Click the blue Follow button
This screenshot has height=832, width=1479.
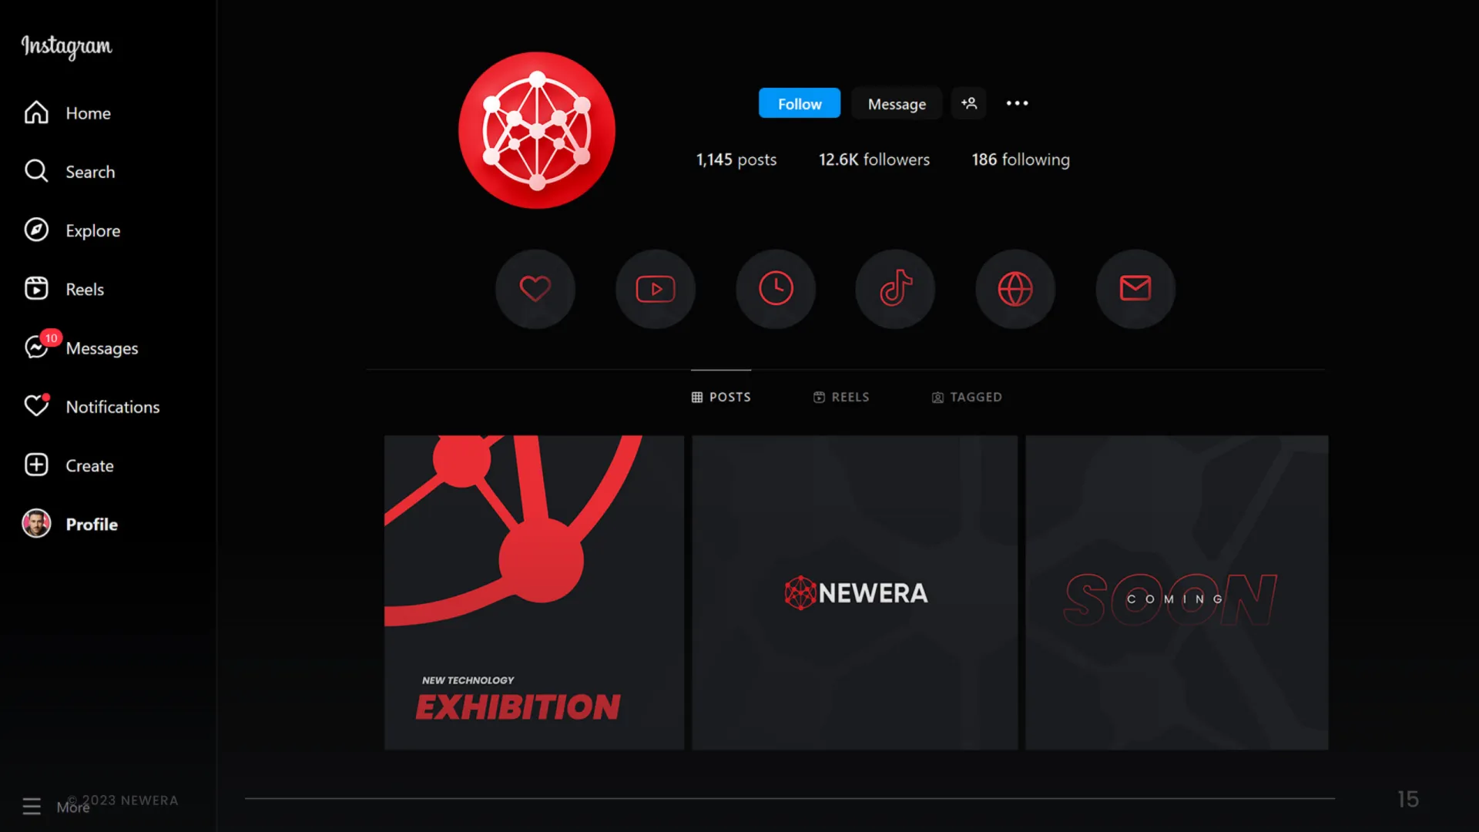coord(800,103)
